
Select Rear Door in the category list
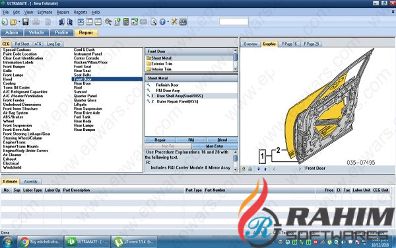82,83
